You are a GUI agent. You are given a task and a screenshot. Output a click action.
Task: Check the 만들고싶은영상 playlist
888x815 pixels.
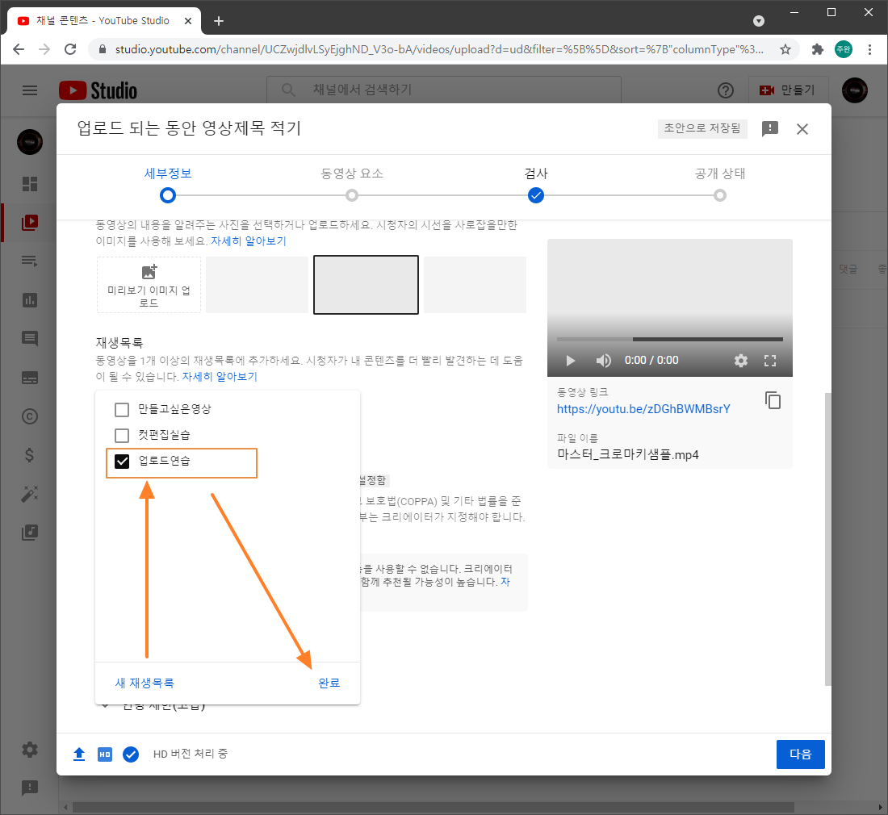tap(122, 409)
